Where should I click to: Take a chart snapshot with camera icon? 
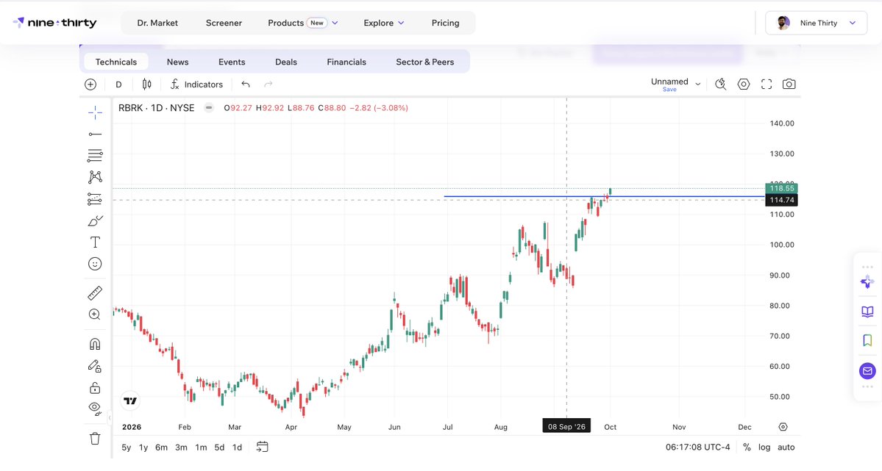[789, 85]
